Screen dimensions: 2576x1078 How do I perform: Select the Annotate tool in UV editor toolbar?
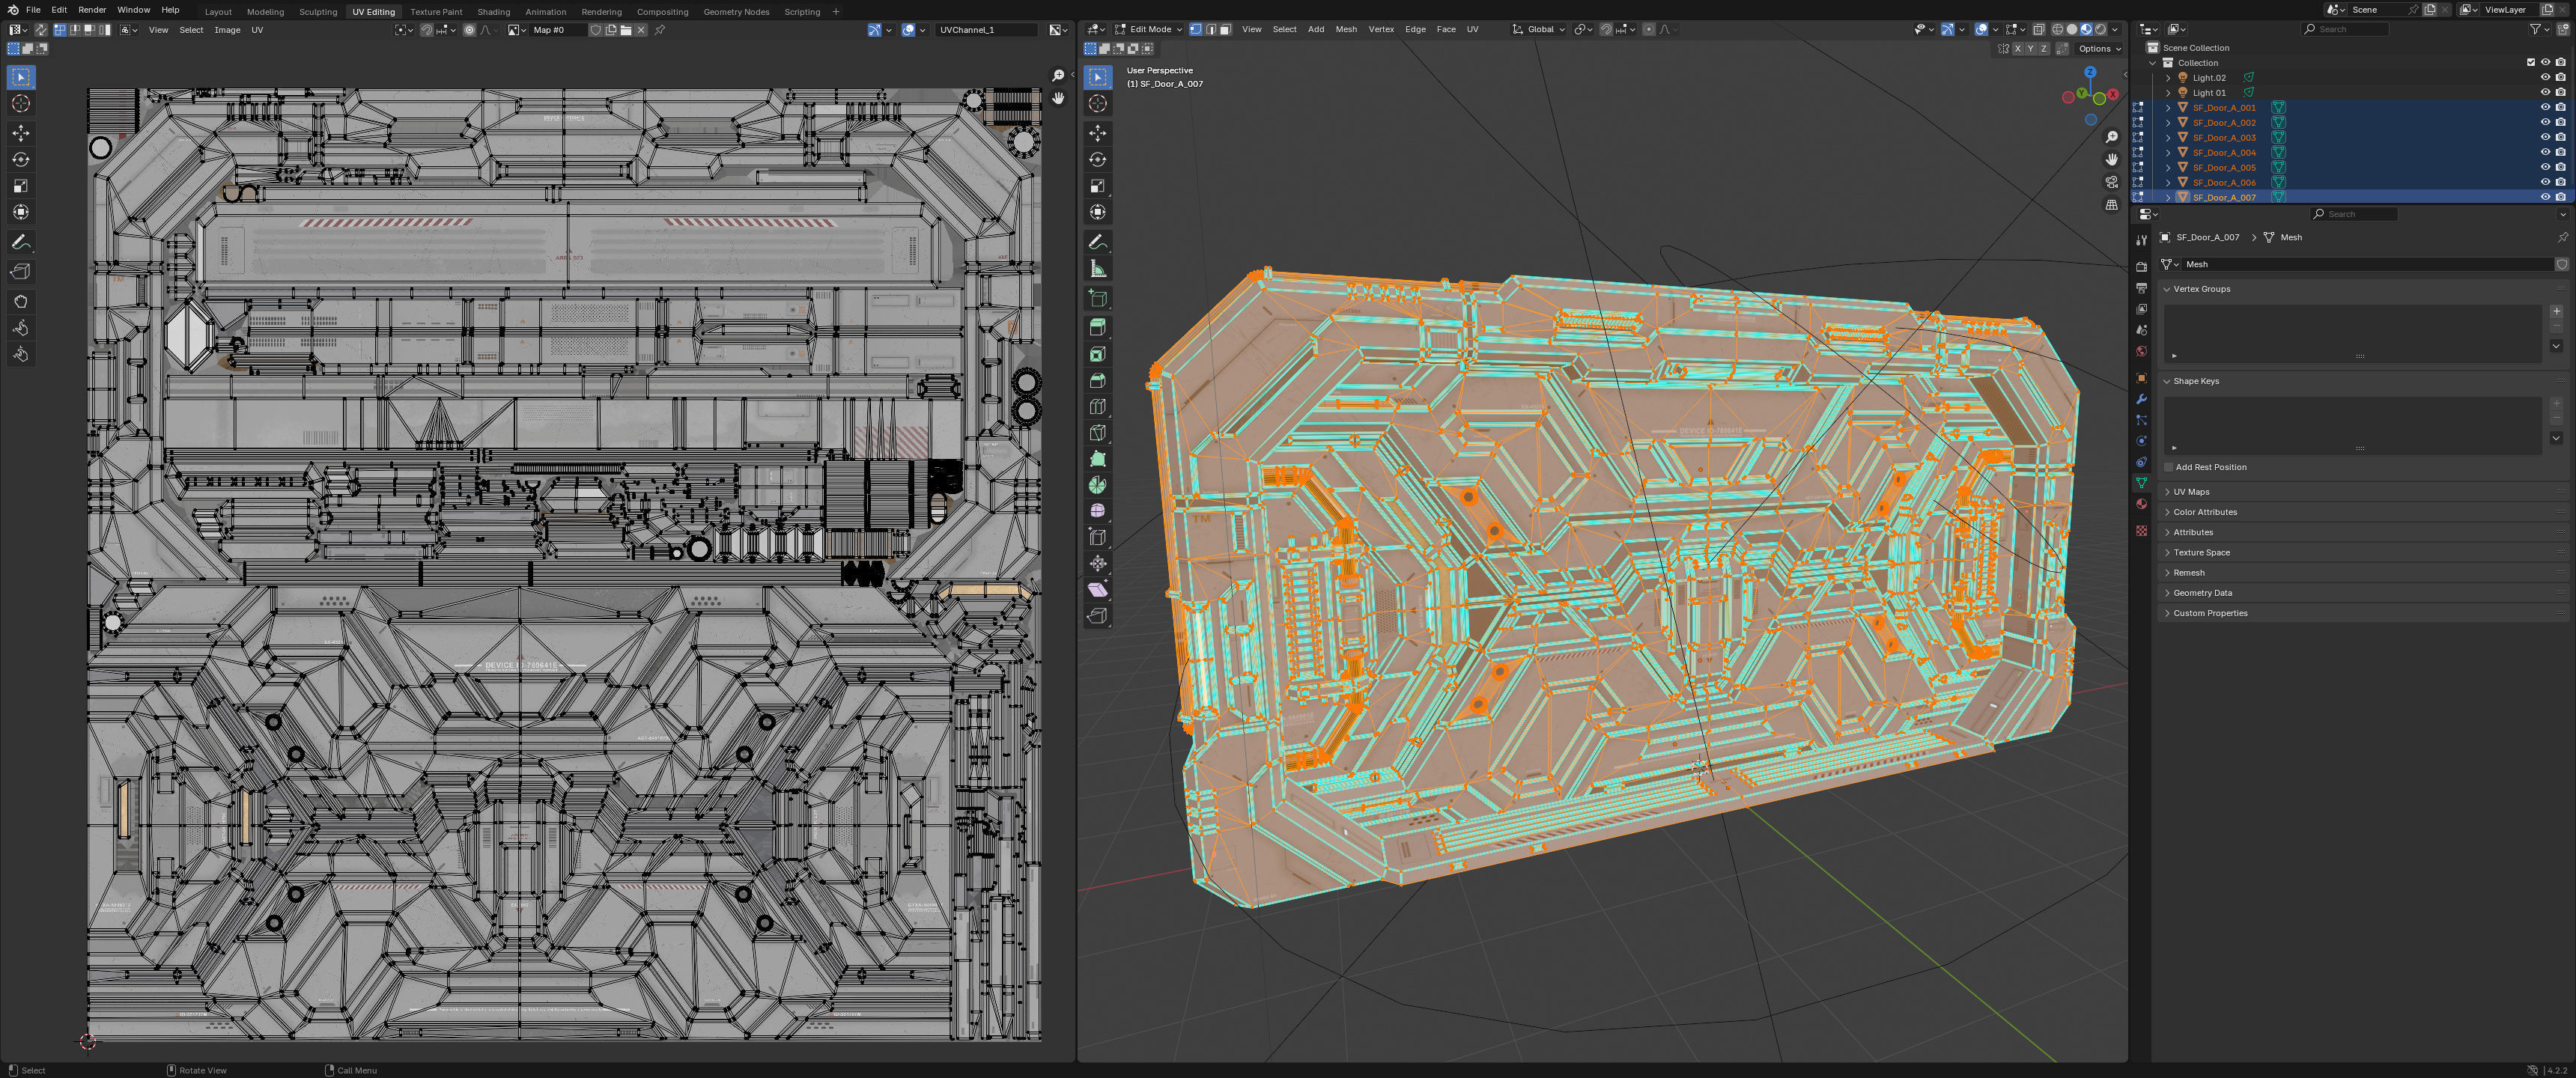tap(21, 243)
